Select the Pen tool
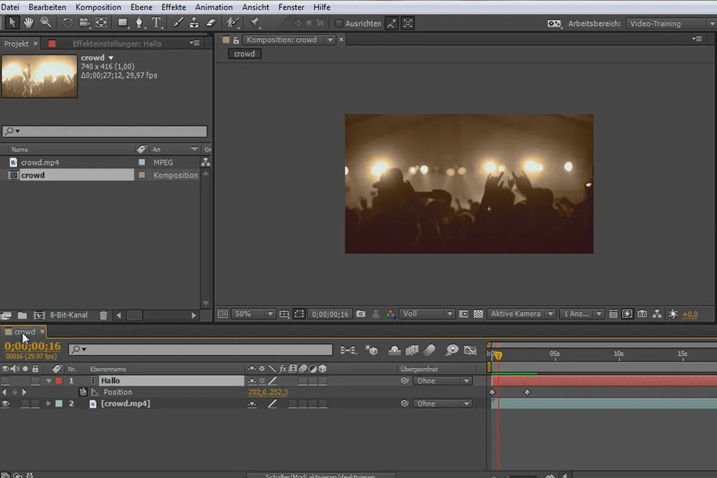The height and width of the screenshot is (478, 717). (139, 23)
